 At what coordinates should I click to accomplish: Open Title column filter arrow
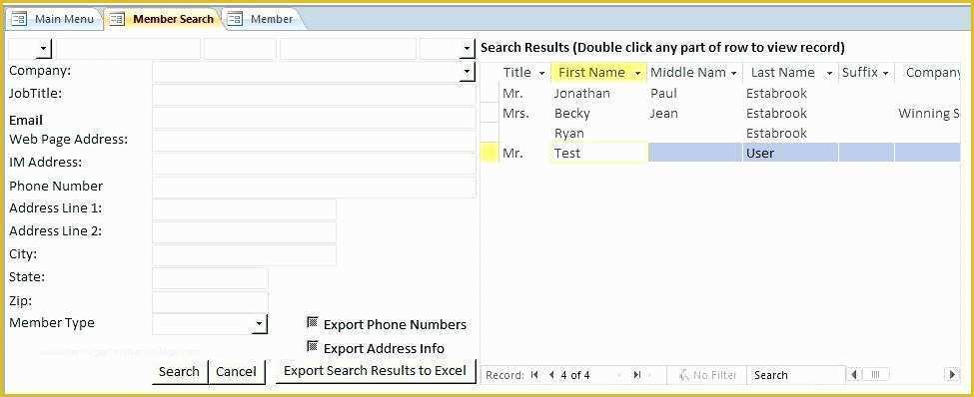541,73
